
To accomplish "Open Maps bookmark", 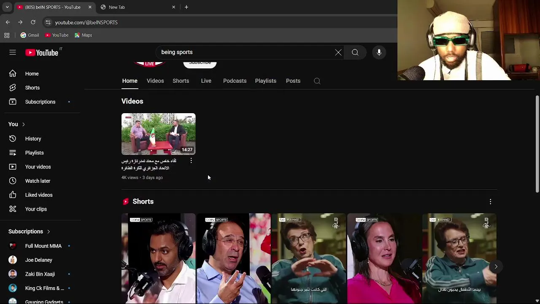I will pyautogui.click(x=83, y=35).
